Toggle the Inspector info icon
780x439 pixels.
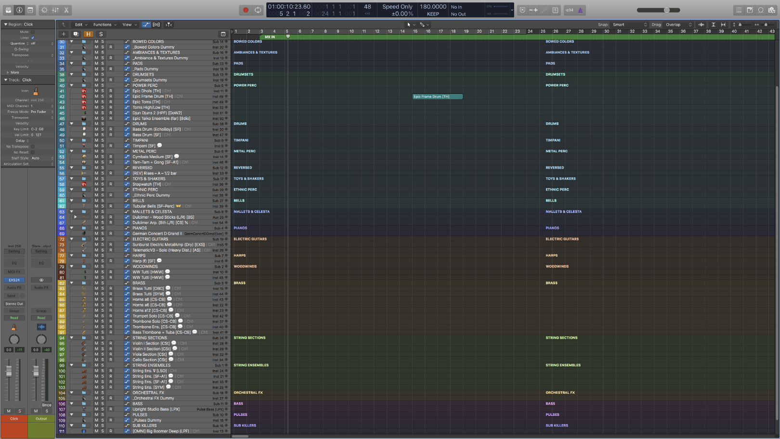(18, 10)
